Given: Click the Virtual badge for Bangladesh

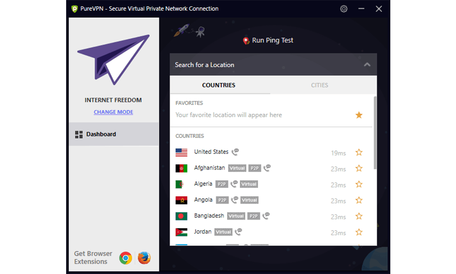Looking at the screenshot, I should tap(236, 216).
